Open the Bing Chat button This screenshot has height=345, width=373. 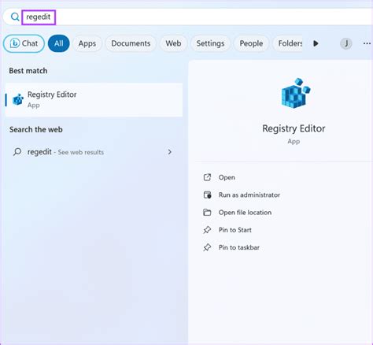[x=24, y=43]
